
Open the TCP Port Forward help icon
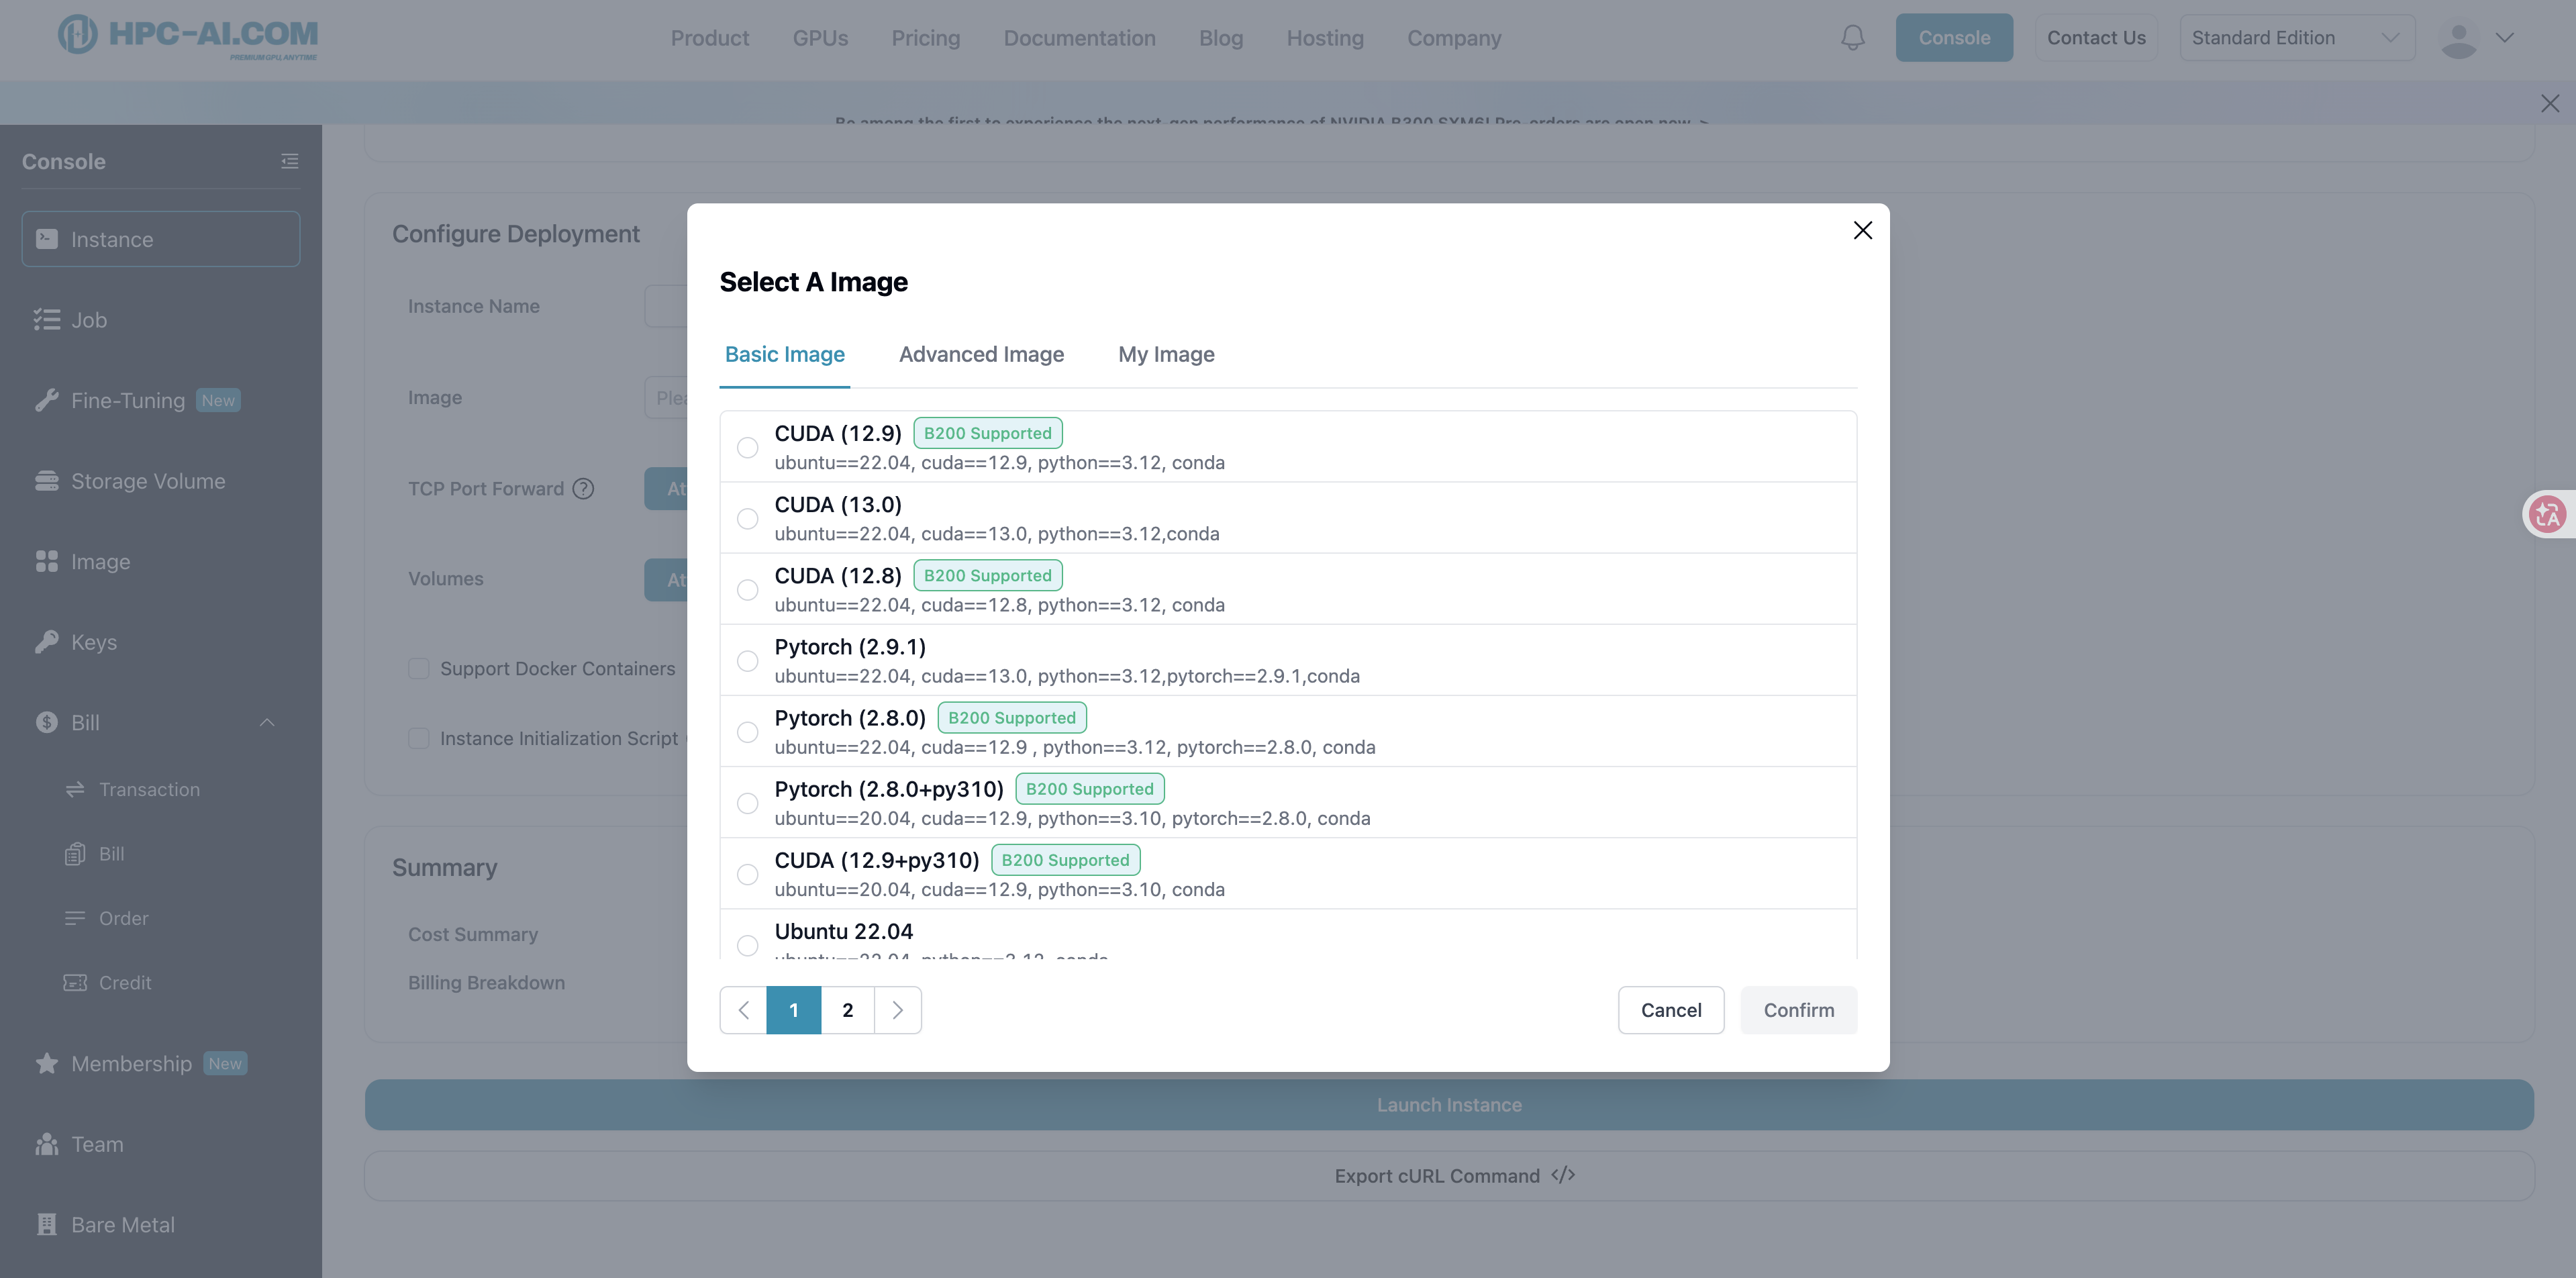[583, 488]
